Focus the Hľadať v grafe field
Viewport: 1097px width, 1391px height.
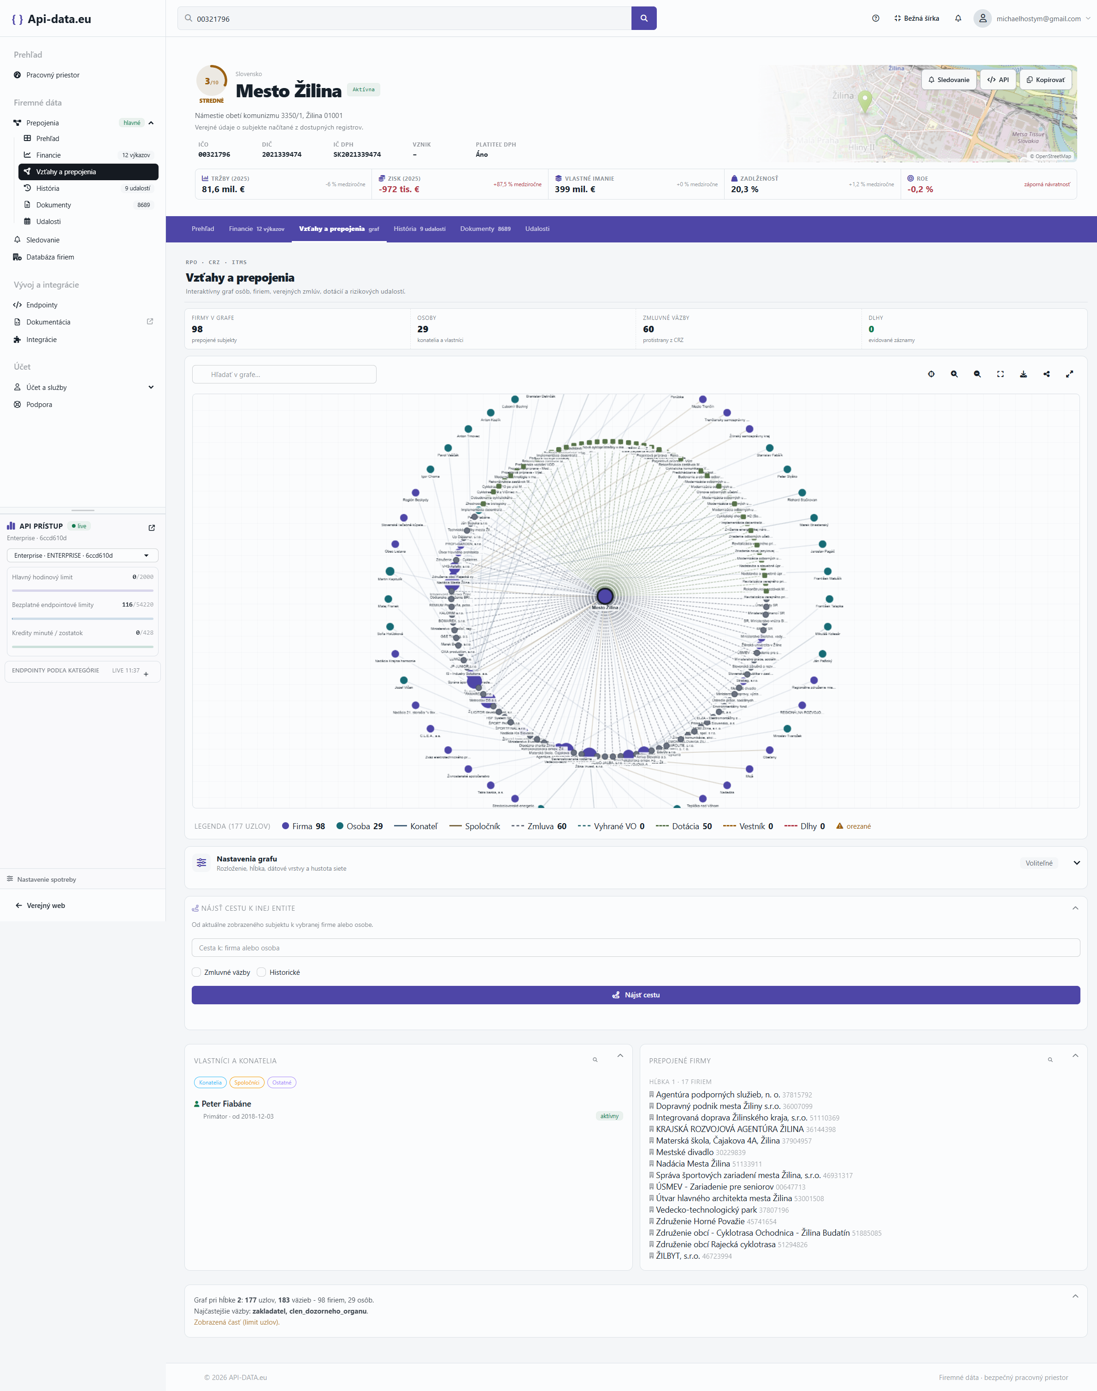[284, 374]
